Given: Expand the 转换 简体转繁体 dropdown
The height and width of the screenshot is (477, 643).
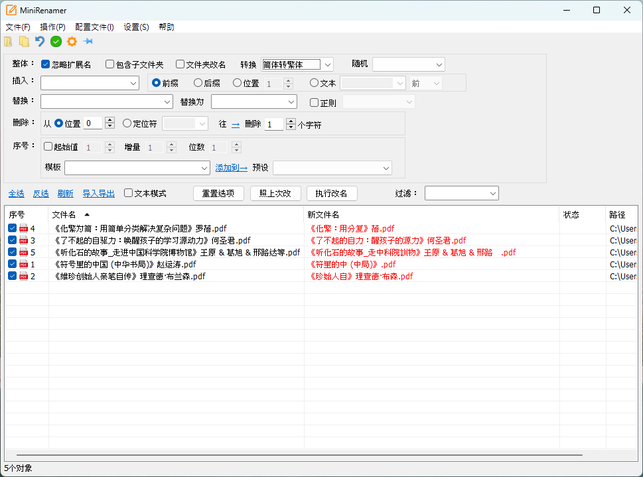Looking at the screenshot, I should pyautogui.click(x=328, y=64).
